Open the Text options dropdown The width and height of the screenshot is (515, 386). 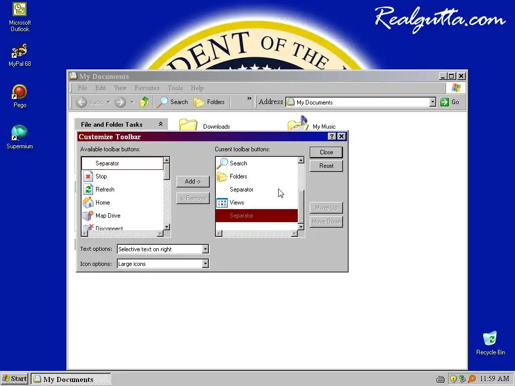(205, 249)
